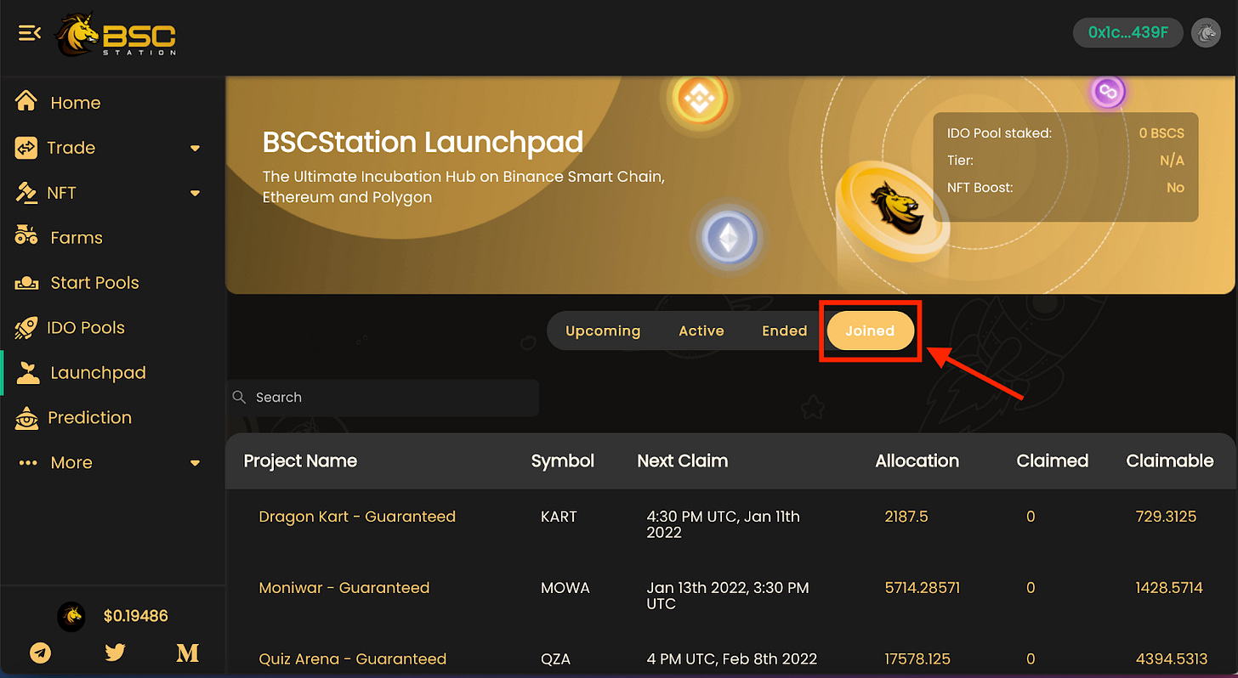Navigate to IDO Pools
The image size is (1238, 678).
[x=86, y=328]
